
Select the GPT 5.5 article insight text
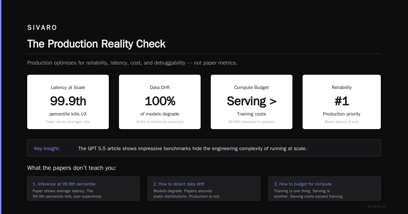coord(192,148)
